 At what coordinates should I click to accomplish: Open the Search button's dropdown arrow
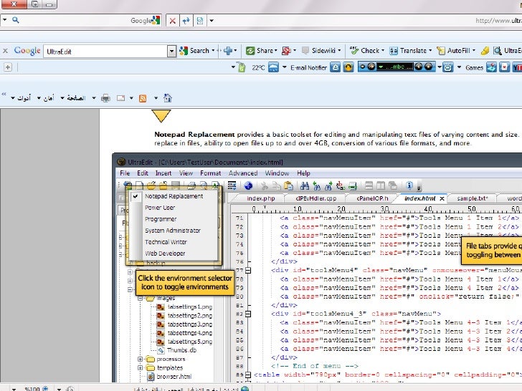tap(213, 51)
